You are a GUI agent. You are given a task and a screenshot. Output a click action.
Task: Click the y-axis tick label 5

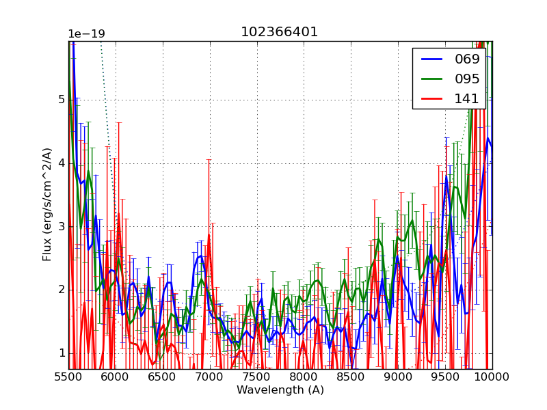(x=62, y=100)
